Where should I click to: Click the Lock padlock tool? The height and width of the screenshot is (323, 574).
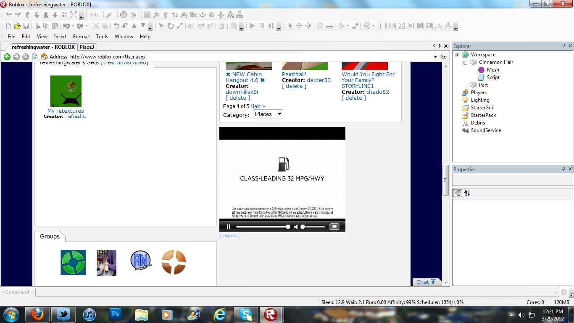pyautogui.click(x=320, y=26)
